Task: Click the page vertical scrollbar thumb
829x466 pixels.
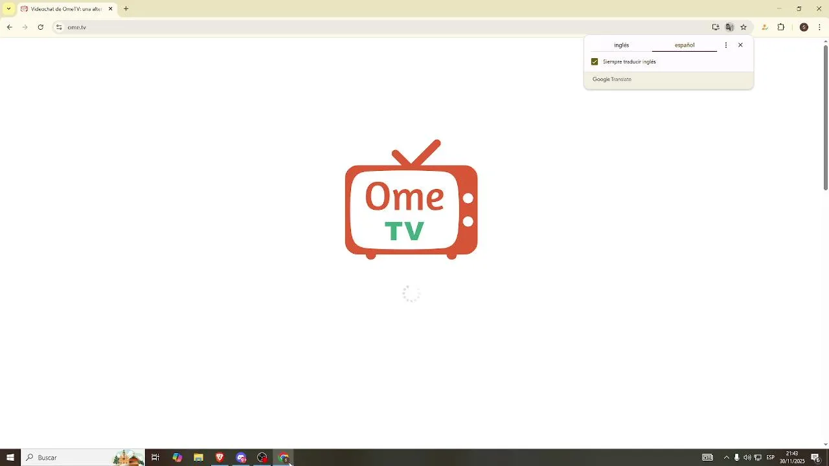Action: point(825,117)
